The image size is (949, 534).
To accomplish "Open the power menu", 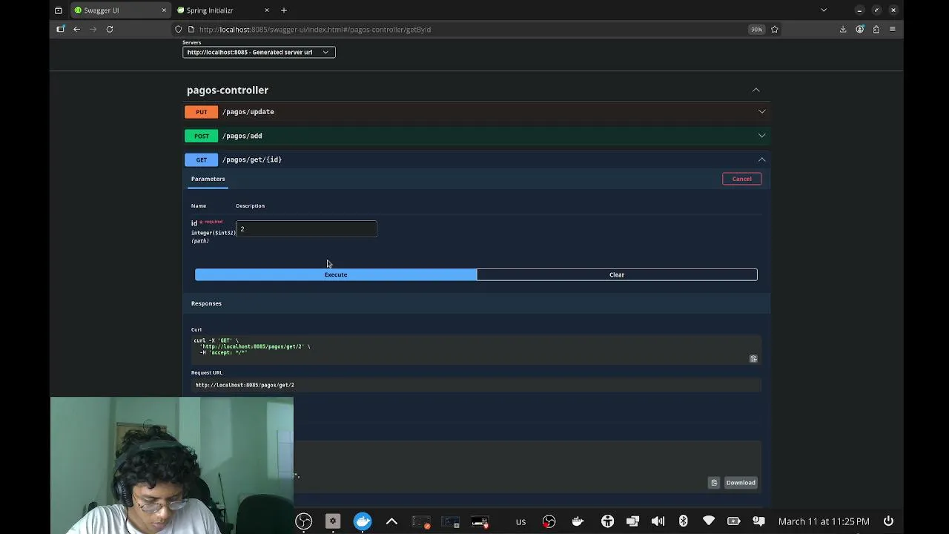I will 888,521.
